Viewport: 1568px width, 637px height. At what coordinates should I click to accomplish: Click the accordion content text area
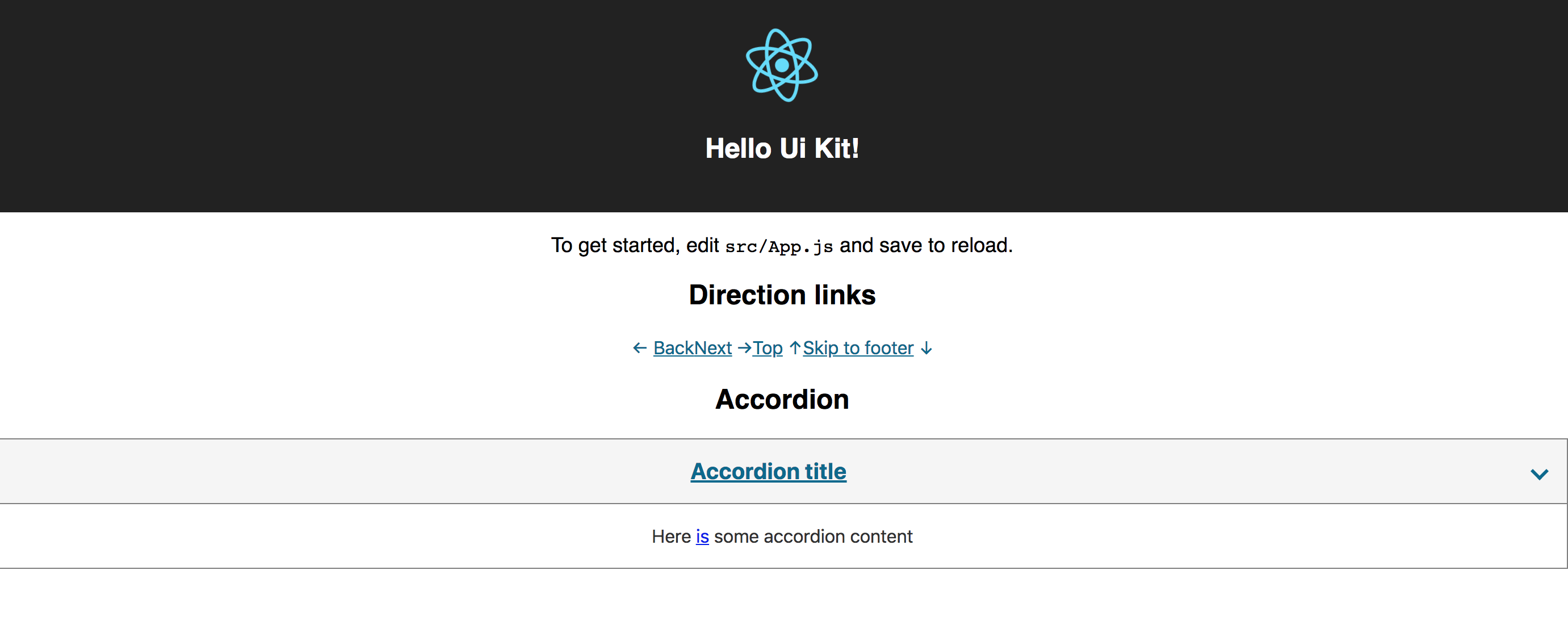tap(782, 537)
